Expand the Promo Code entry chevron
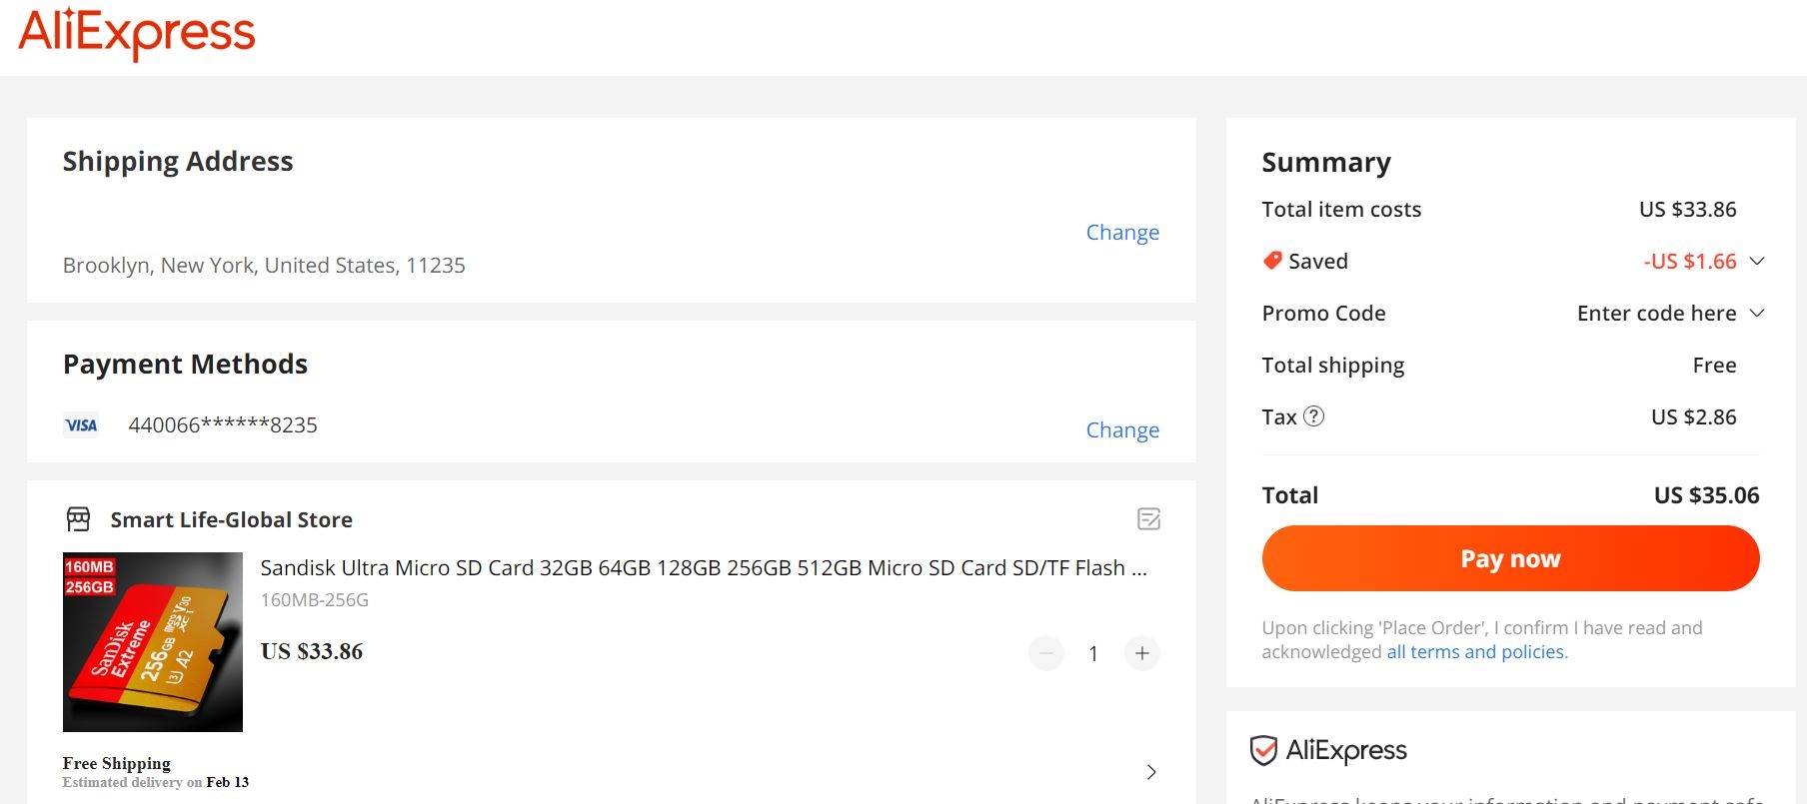The image size is (1807, 804). click(1757, 313)
